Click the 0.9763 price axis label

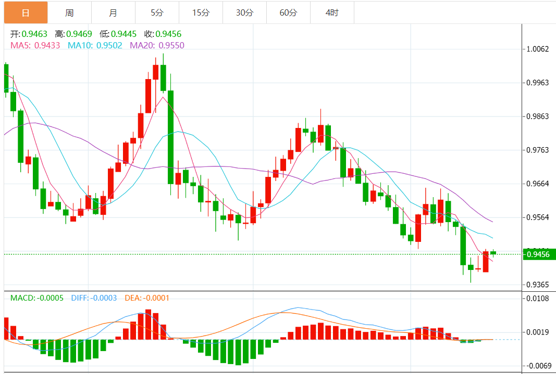click(539, 150)
